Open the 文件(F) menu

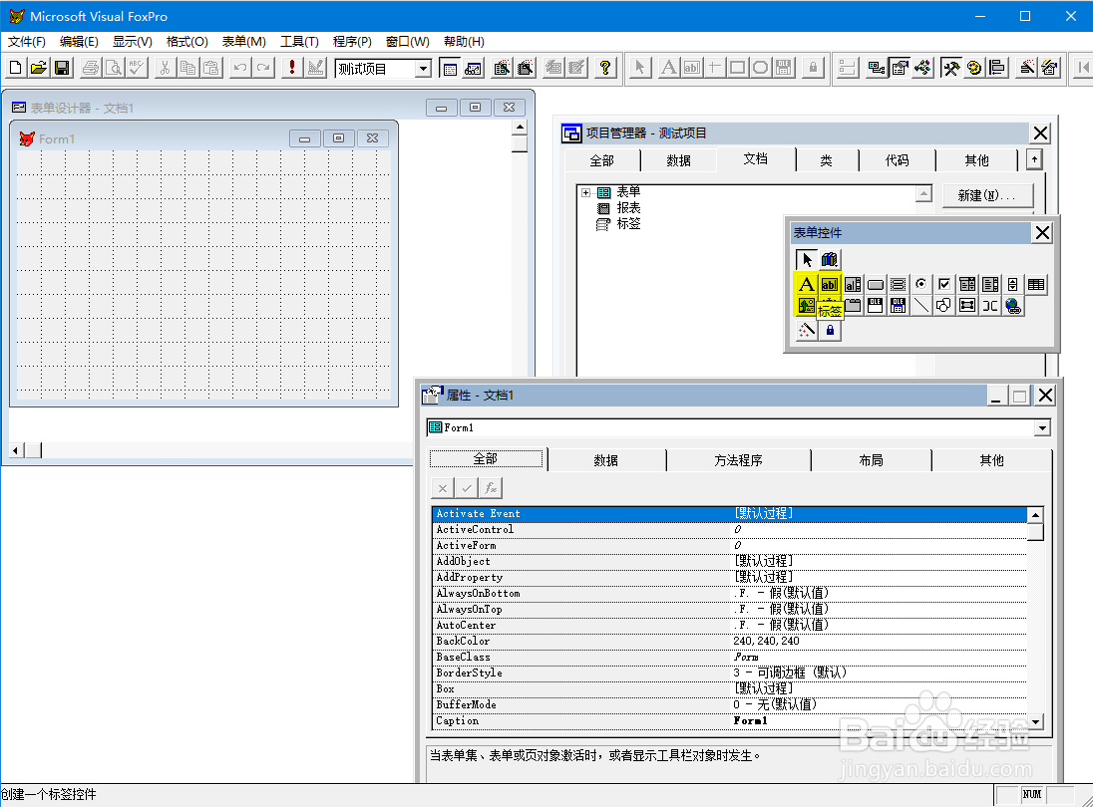[27, 42]
